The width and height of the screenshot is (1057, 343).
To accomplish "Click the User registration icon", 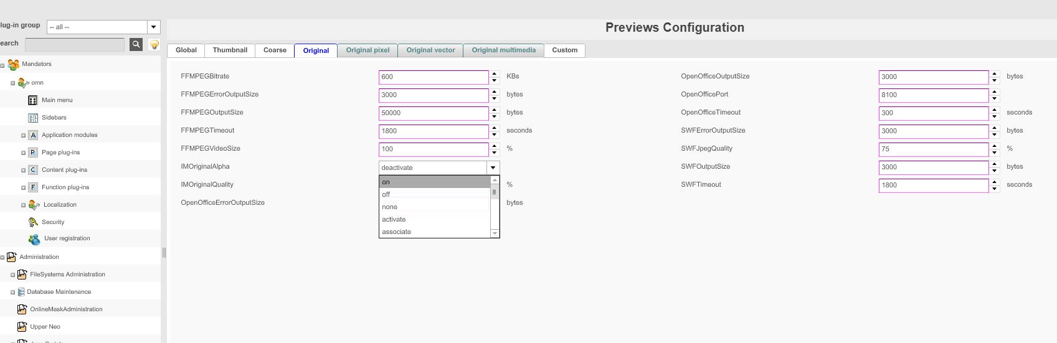I will 34,239.
